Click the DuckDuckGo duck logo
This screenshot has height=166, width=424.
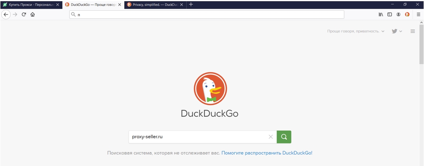210,88
